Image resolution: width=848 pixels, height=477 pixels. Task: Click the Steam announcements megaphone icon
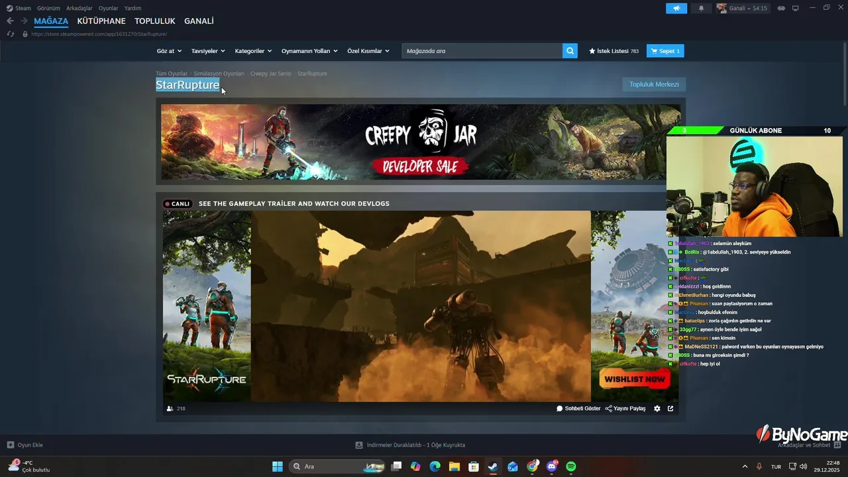pos(676,8)
